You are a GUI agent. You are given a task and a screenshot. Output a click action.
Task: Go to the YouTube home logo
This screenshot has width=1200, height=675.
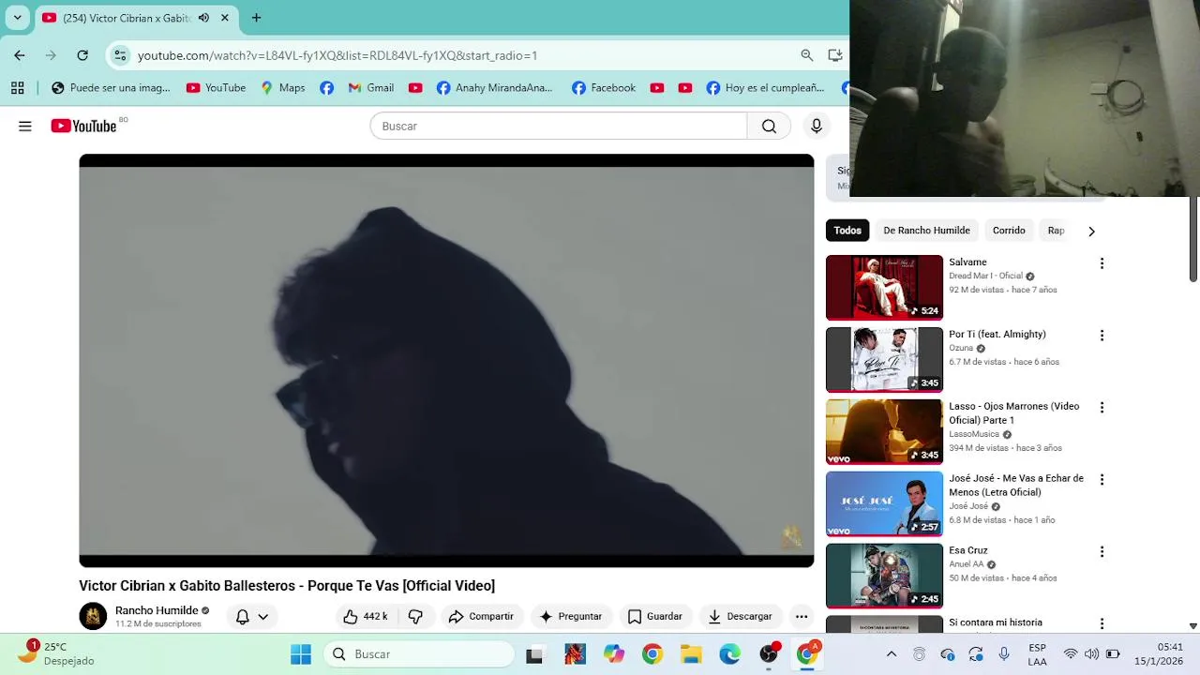[x=84, y=126]
